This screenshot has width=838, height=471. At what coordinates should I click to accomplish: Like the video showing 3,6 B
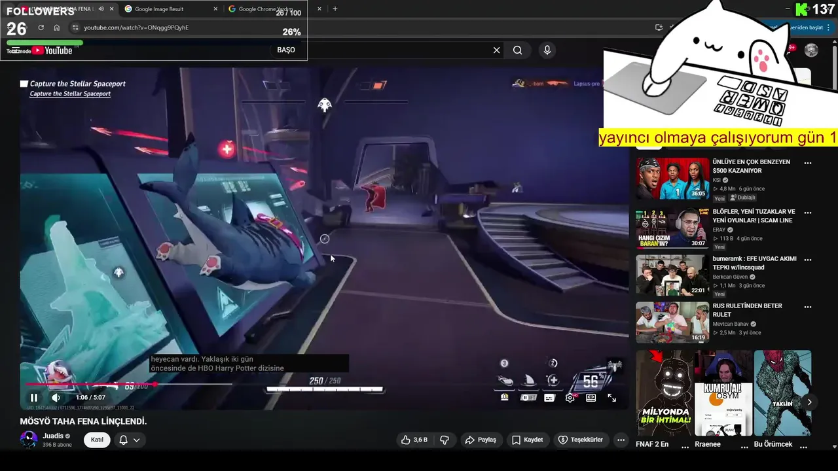point(414,440)
